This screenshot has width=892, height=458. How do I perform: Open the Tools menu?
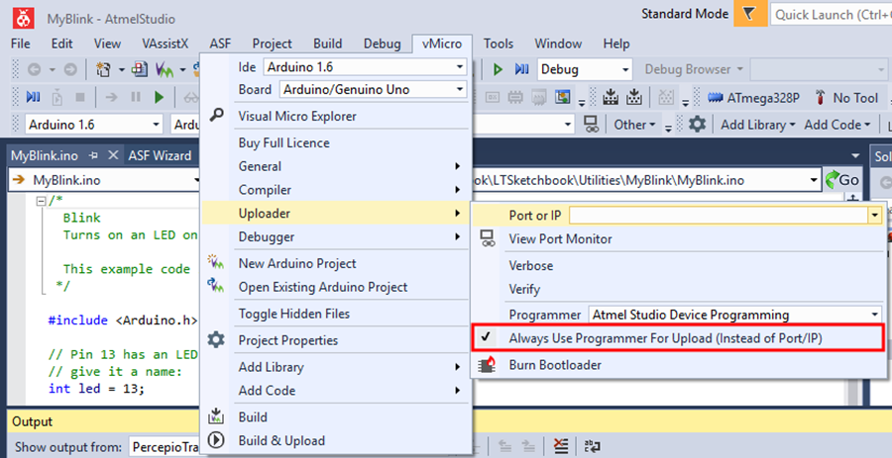click(x=499, y=44)
